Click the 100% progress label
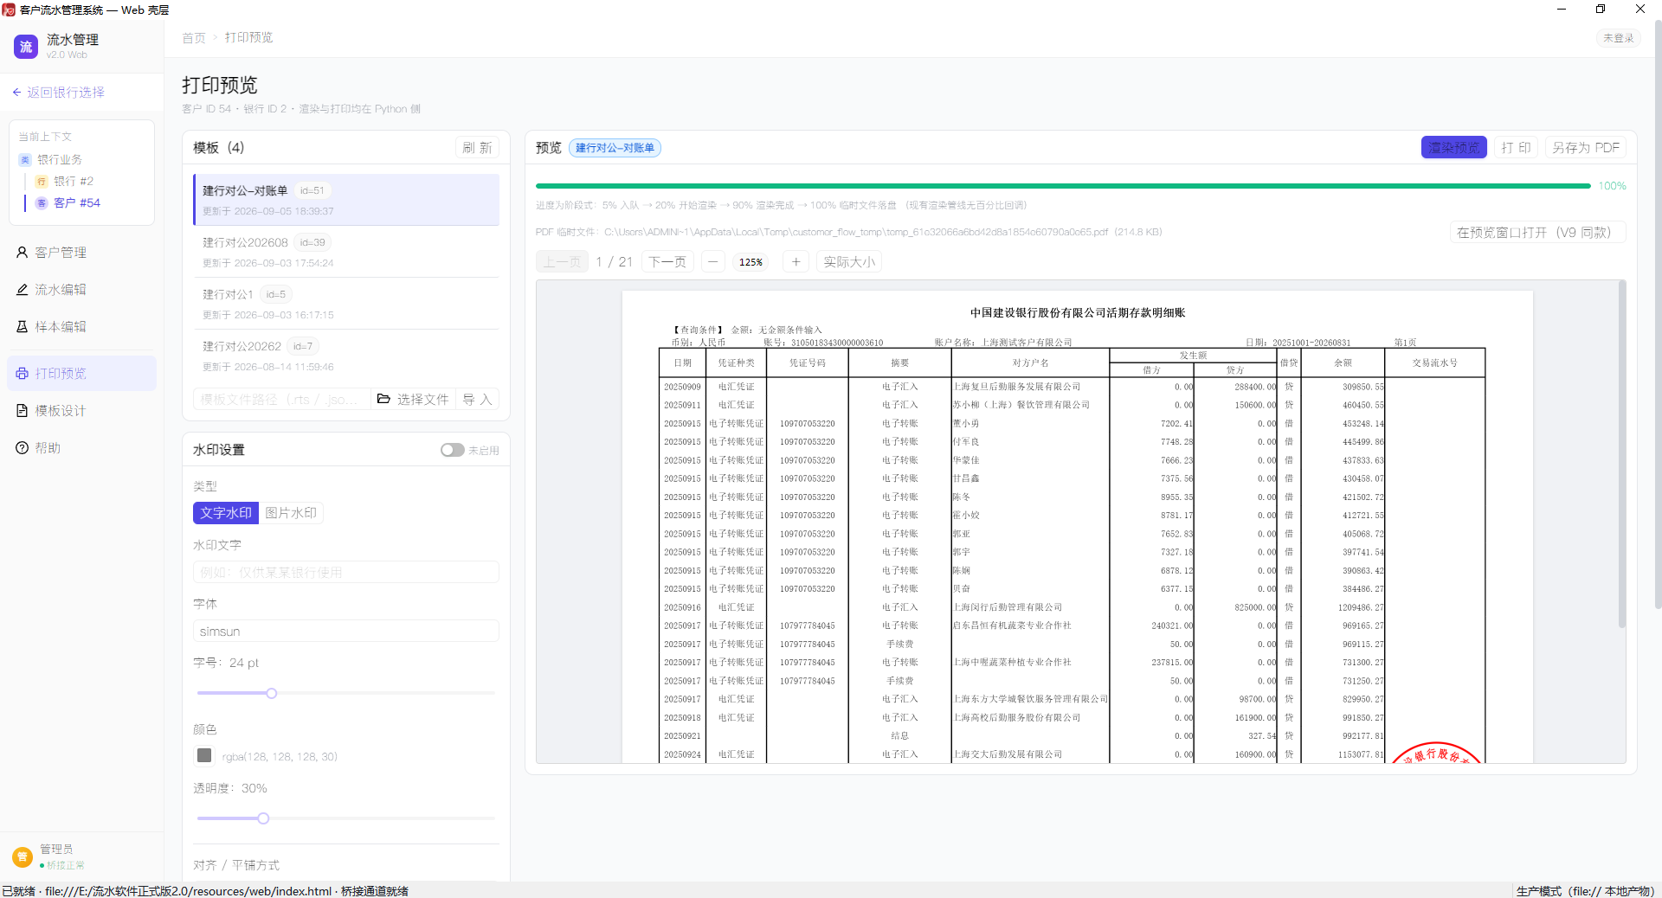The width and height of the screenshot is (1662, 898). (1612, 186)
